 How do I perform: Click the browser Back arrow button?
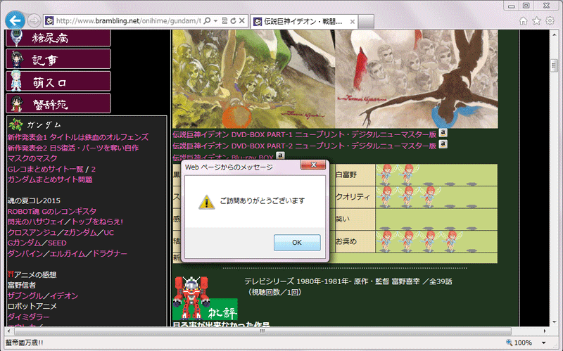(15, 20)
